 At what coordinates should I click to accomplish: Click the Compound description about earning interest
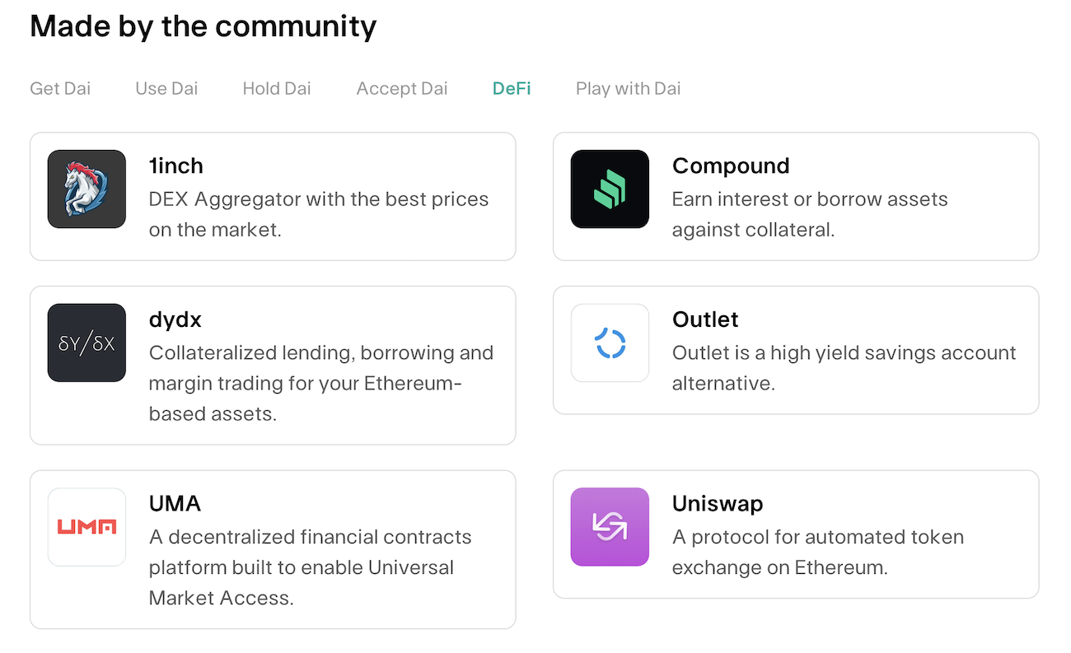[x=810, y=214]
